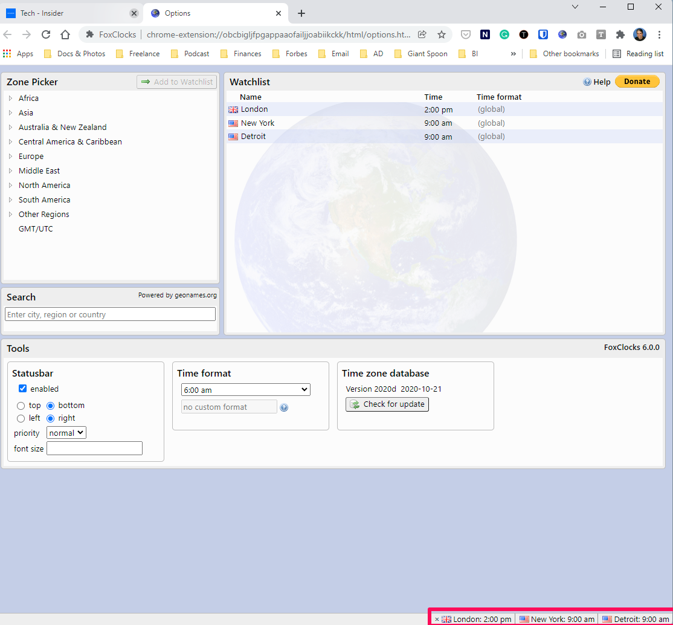
Task: Expand the Africa zone group
Action: 11,99
